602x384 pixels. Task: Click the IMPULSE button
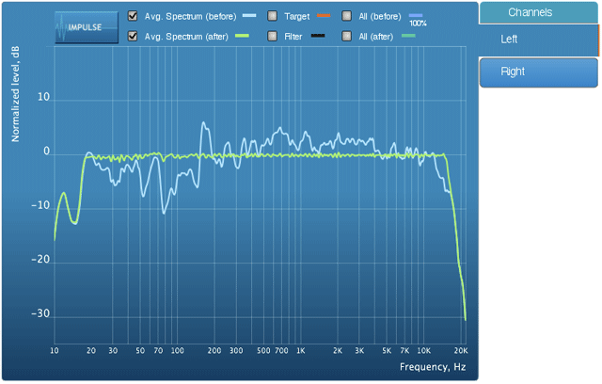pos(87,27)
